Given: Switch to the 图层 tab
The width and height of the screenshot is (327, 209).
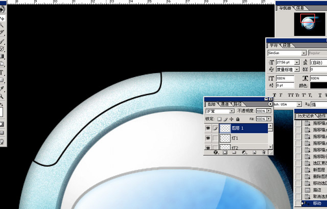Looking at the screenshot, I should [212, 104].
